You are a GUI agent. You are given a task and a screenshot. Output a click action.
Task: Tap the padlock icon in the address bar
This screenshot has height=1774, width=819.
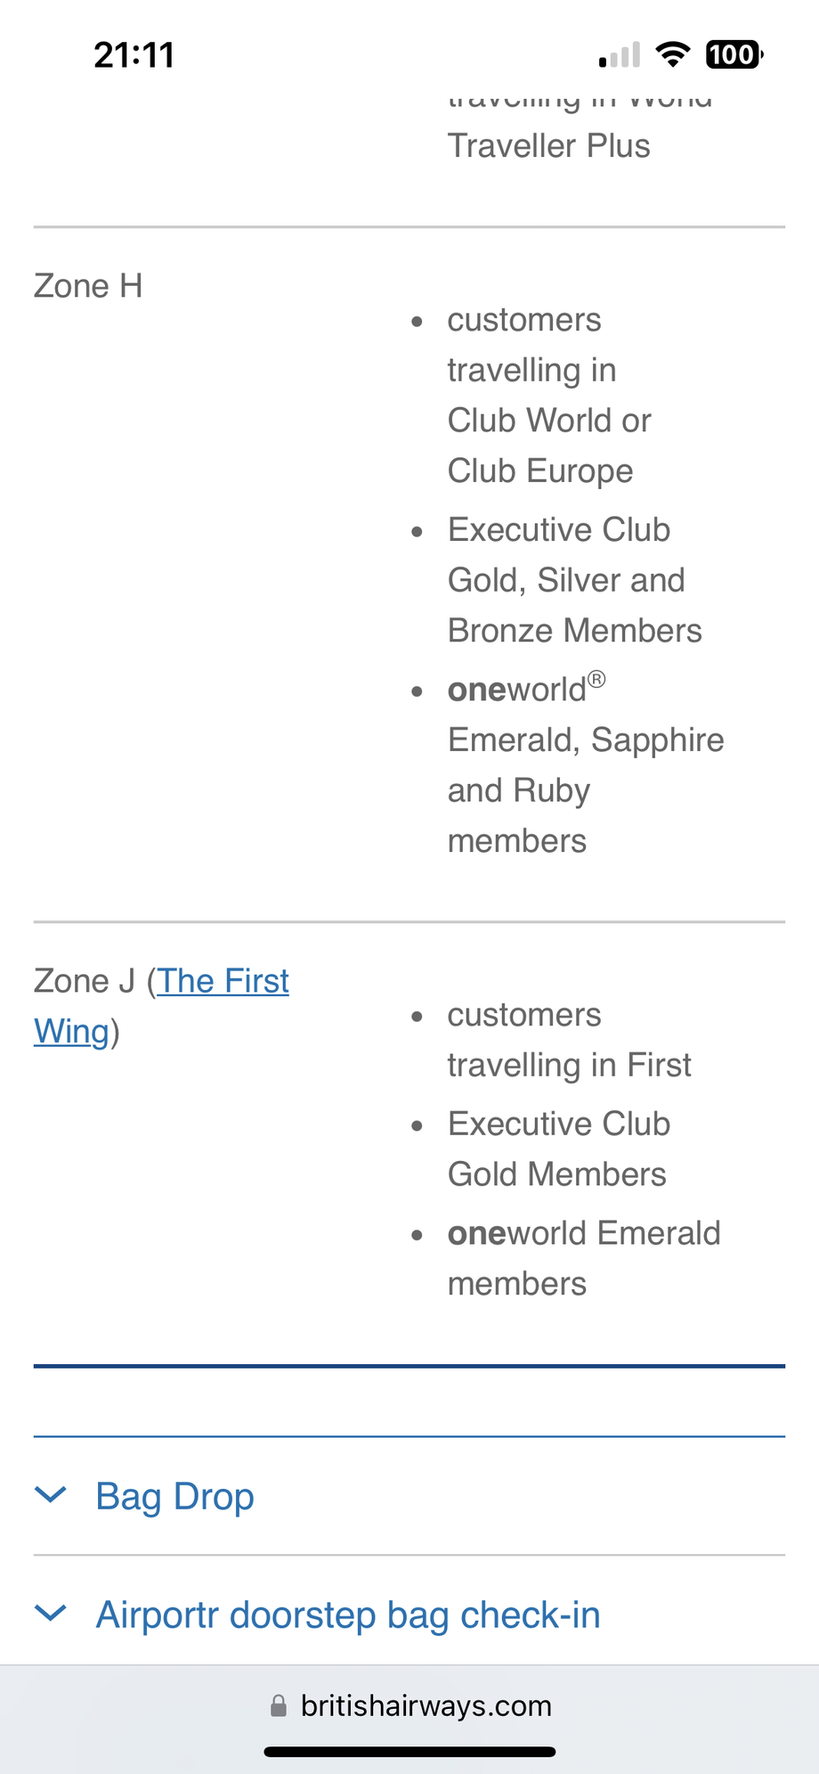[279, 1705]
